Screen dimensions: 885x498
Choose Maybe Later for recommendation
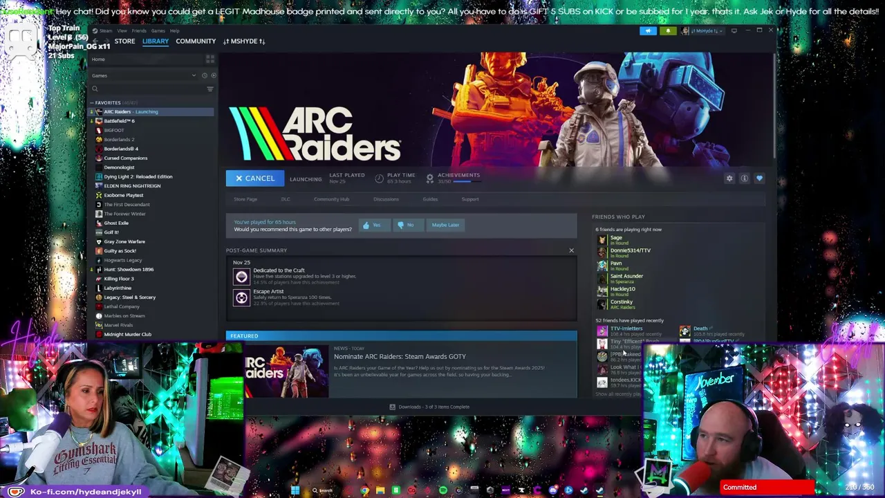point(445,225)
